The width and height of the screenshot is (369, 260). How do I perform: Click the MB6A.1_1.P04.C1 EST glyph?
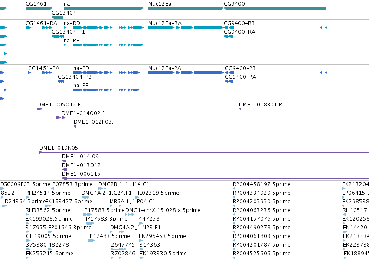coord(115,206)
